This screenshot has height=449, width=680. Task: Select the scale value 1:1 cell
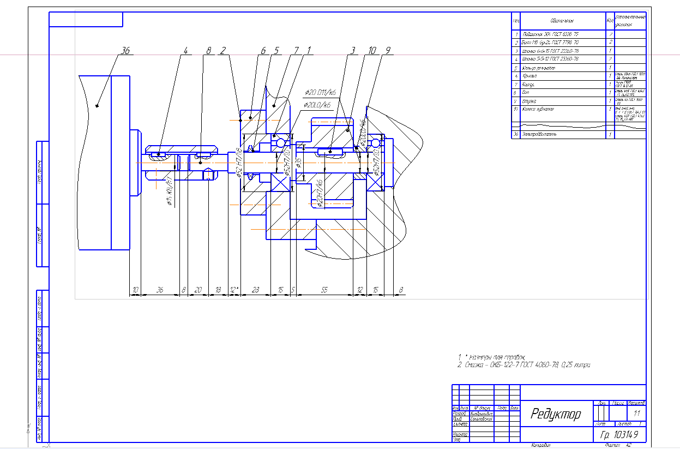tap(636, 414)
